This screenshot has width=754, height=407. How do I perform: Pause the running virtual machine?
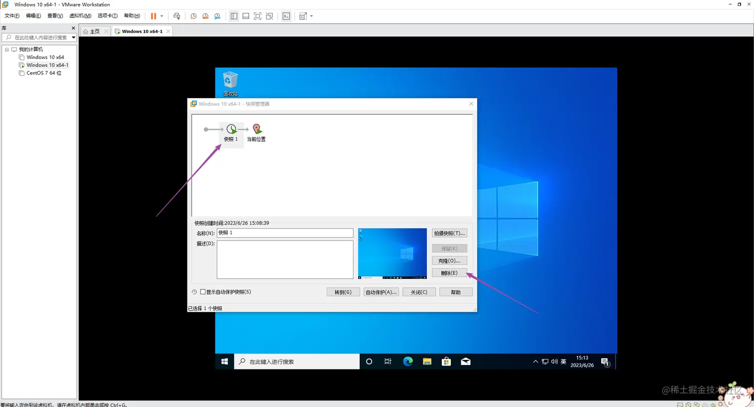click(x=153, y=16)
